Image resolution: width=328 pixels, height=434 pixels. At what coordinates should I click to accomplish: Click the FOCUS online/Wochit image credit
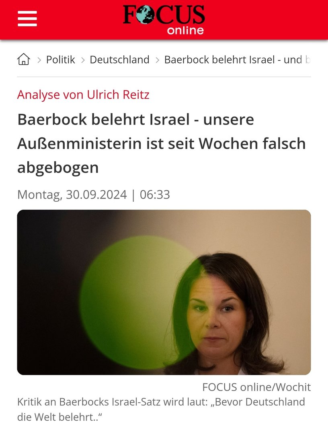(x=256, y=387)
